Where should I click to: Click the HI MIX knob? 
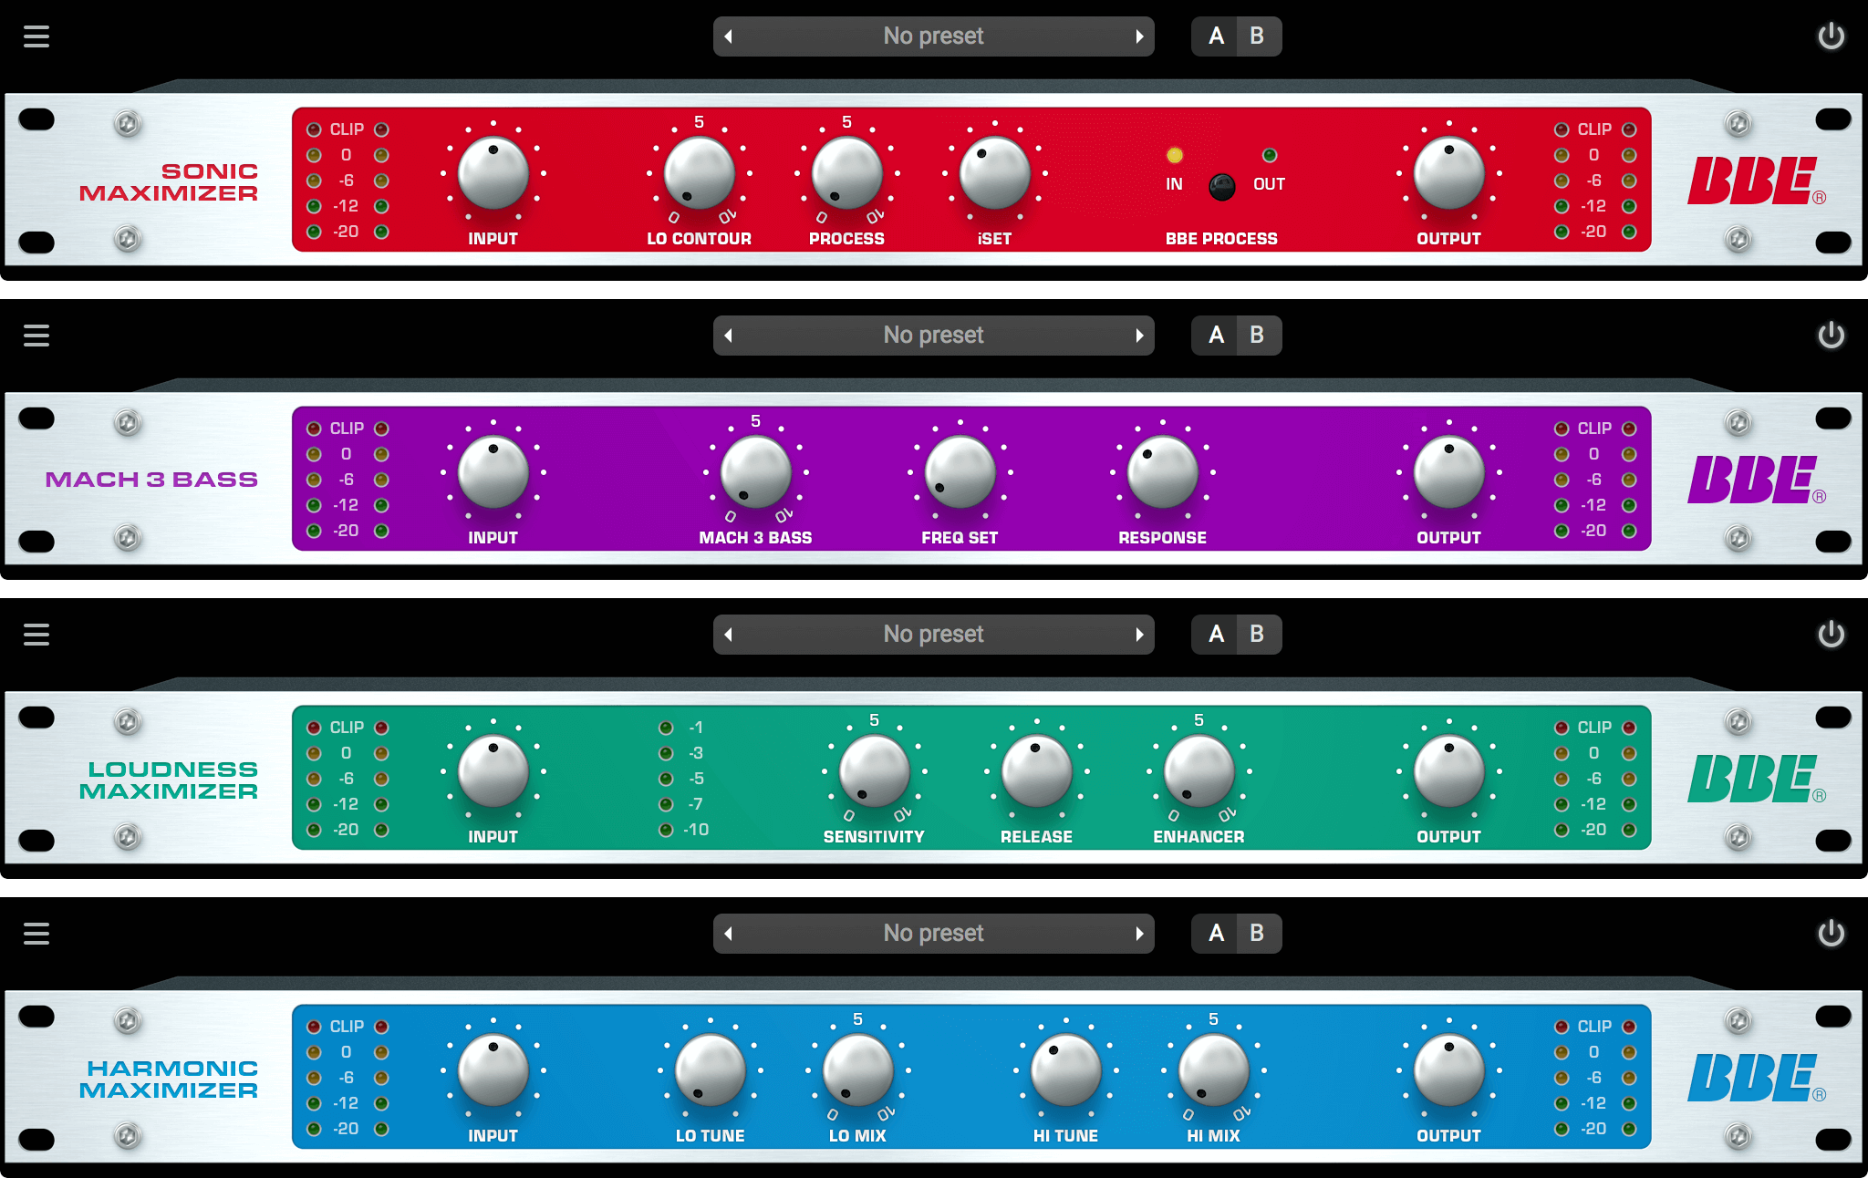pyautogui.click(x=1214, y=1070)
